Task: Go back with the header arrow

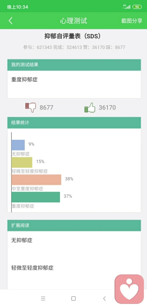Action: point(10,21)
